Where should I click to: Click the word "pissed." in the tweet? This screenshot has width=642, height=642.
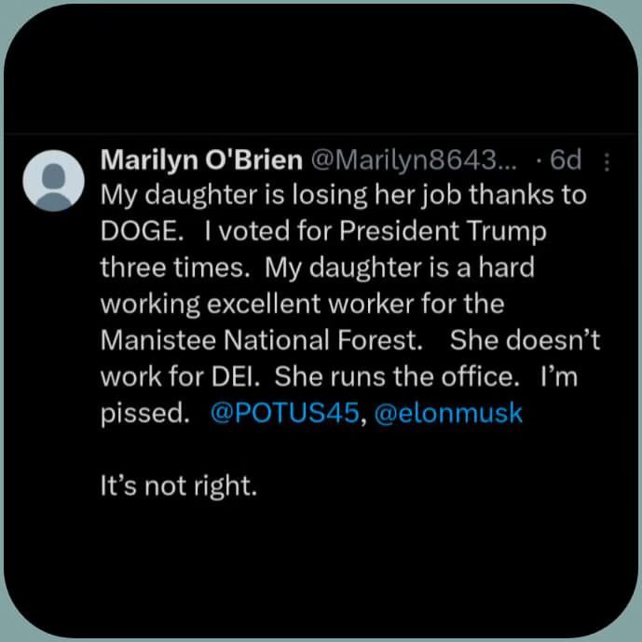145,414
